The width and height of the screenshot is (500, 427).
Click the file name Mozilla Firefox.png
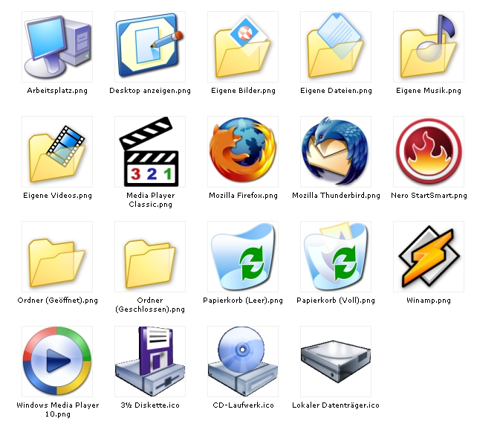pyautogui.click(x=243, y=196)
